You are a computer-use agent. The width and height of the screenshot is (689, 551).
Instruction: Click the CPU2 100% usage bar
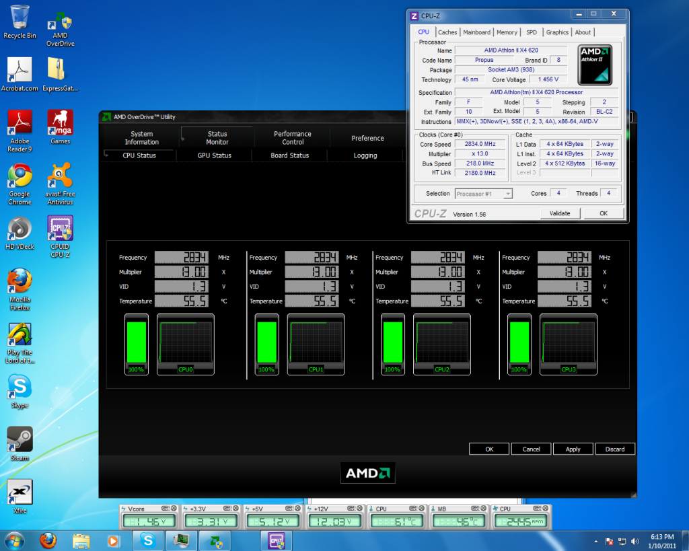pyautogui.click(x=393, y=344)
